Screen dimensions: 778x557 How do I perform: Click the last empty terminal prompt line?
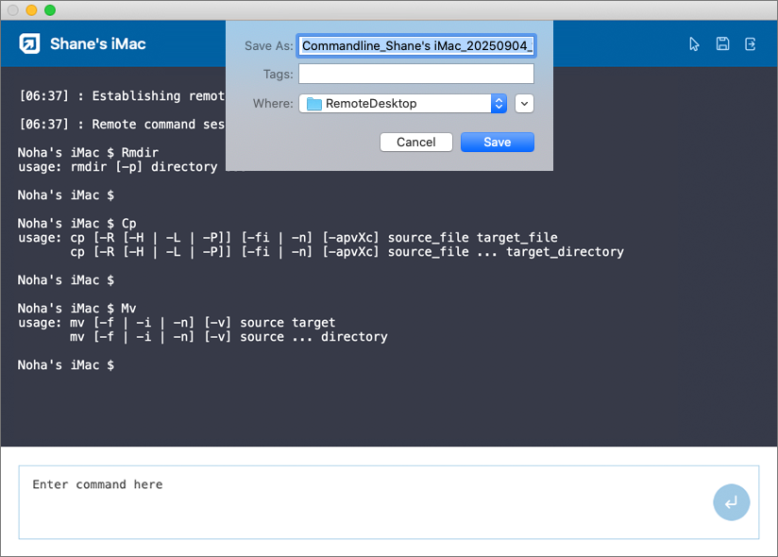click(66, 365)
